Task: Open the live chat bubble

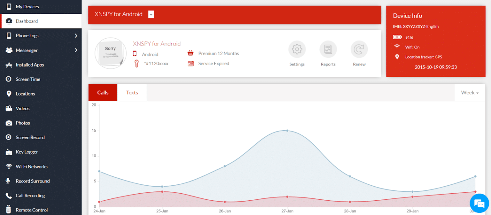Action: 479,203
